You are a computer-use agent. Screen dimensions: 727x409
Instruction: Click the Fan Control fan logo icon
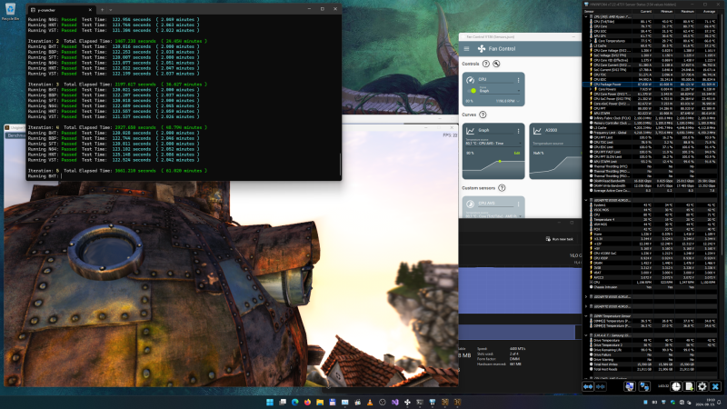(482, 49)
